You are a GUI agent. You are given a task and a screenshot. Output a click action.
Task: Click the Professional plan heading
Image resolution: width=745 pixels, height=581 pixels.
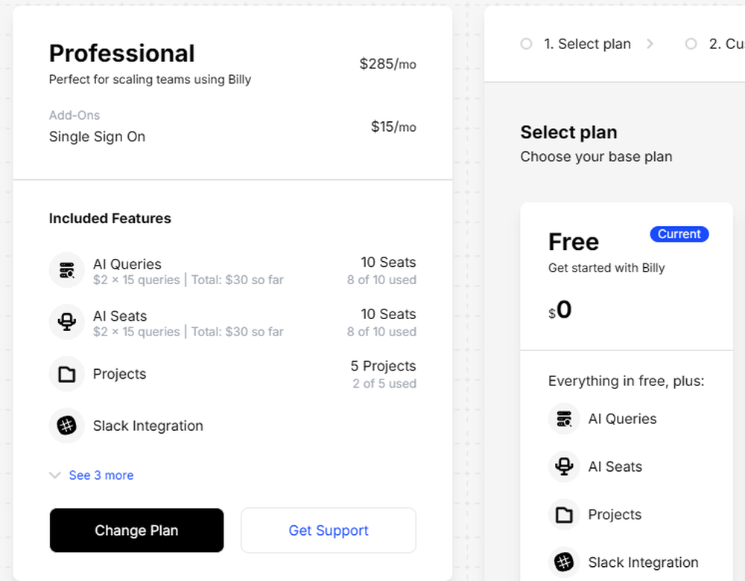[x=122, y=54]
